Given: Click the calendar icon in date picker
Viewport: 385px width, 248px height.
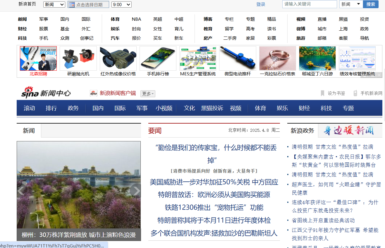Looking at the screenshot, I should click(72, 4).
